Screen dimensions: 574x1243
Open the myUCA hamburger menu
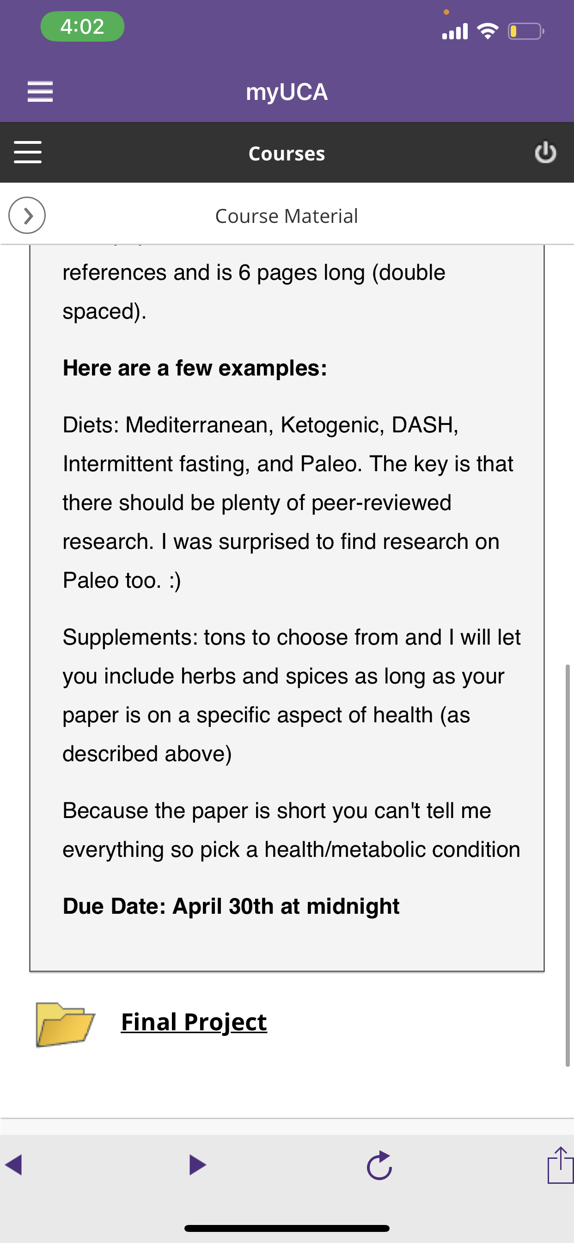coord(40,91)
